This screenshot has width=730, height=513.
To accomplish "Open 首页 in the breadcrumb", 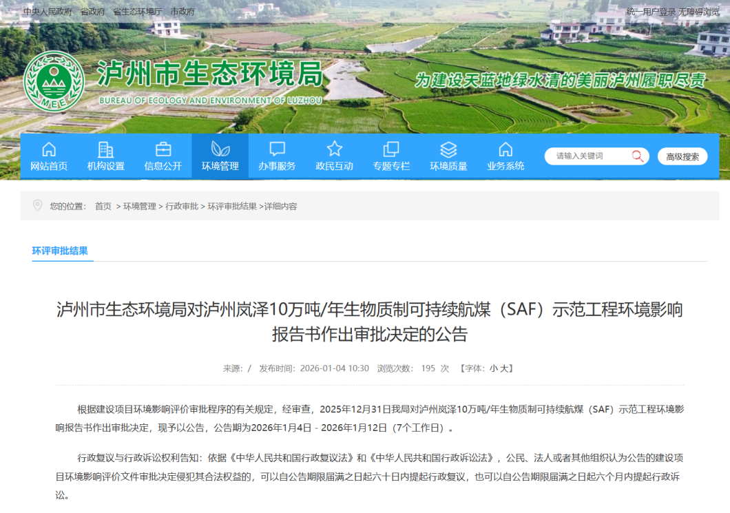I will pyautogui.click(x=103, y=207).
